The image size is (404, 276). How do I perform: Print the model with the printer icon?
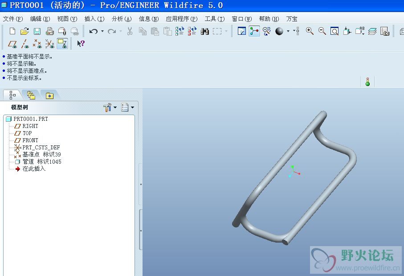pyautogui.click(x=50, y=31)
